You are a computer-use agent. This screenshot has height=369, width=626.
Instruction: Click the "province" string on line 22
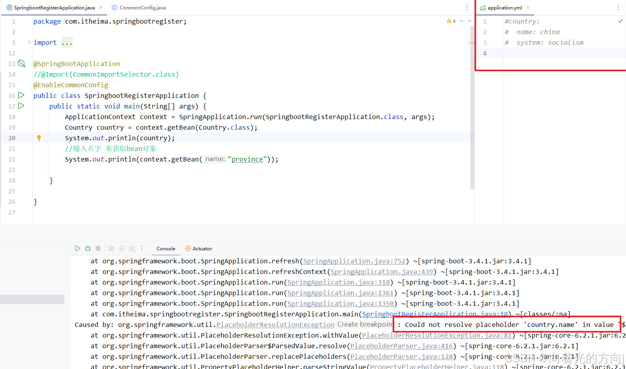coord(247,159)
